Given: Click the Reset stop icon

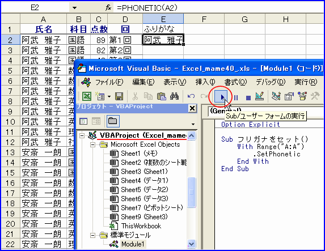Looking at the screenshot, I should pos(248,97).
